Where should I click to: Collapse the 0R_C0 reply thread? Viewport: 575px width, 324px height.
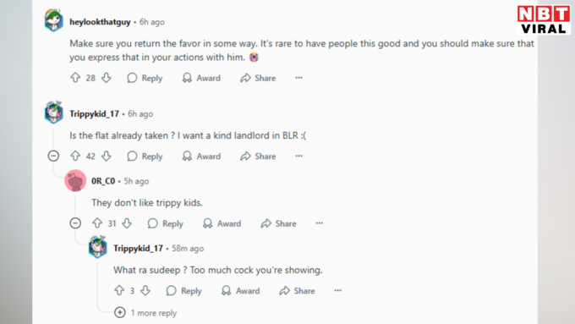click(x=75, y=223)
